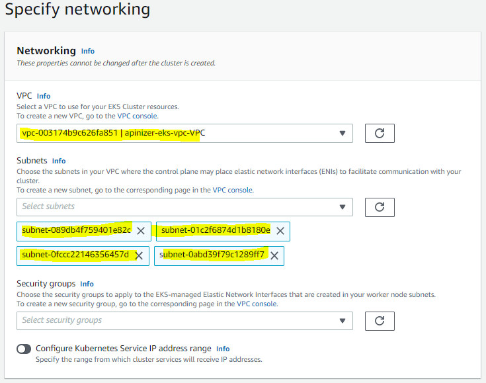Remove subnet-0fccc22146356457d chip
The width and height of the screenshot is (486, 383).
(x=139, y=255)
